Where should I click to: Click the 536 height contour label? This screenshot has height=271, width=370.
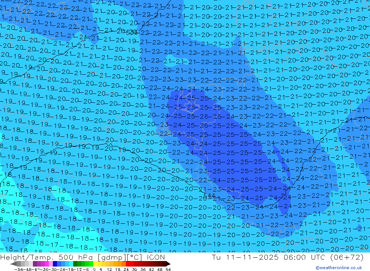pyautogui.click(x=132, y=33)
